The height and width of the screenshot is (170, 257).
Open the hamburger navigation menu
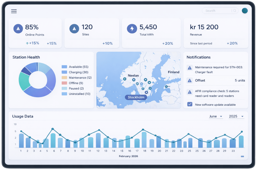[x=14, y=11]
